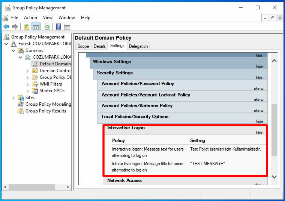Hide the Local Policies/Security Options section
Image resolution: width=285 pixels, height=201 pixels.
point(259,121)
